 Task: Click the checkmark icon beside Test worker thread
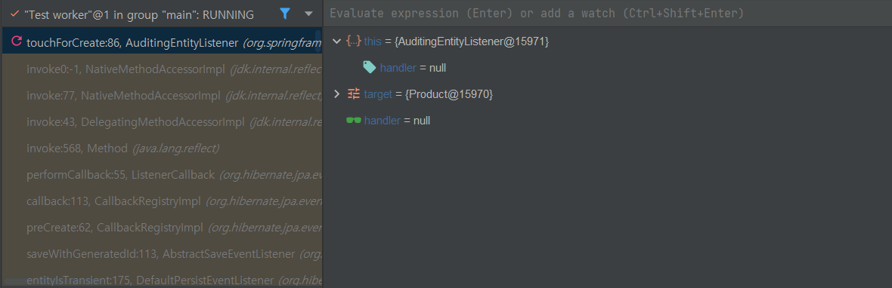tap(15, 14)
